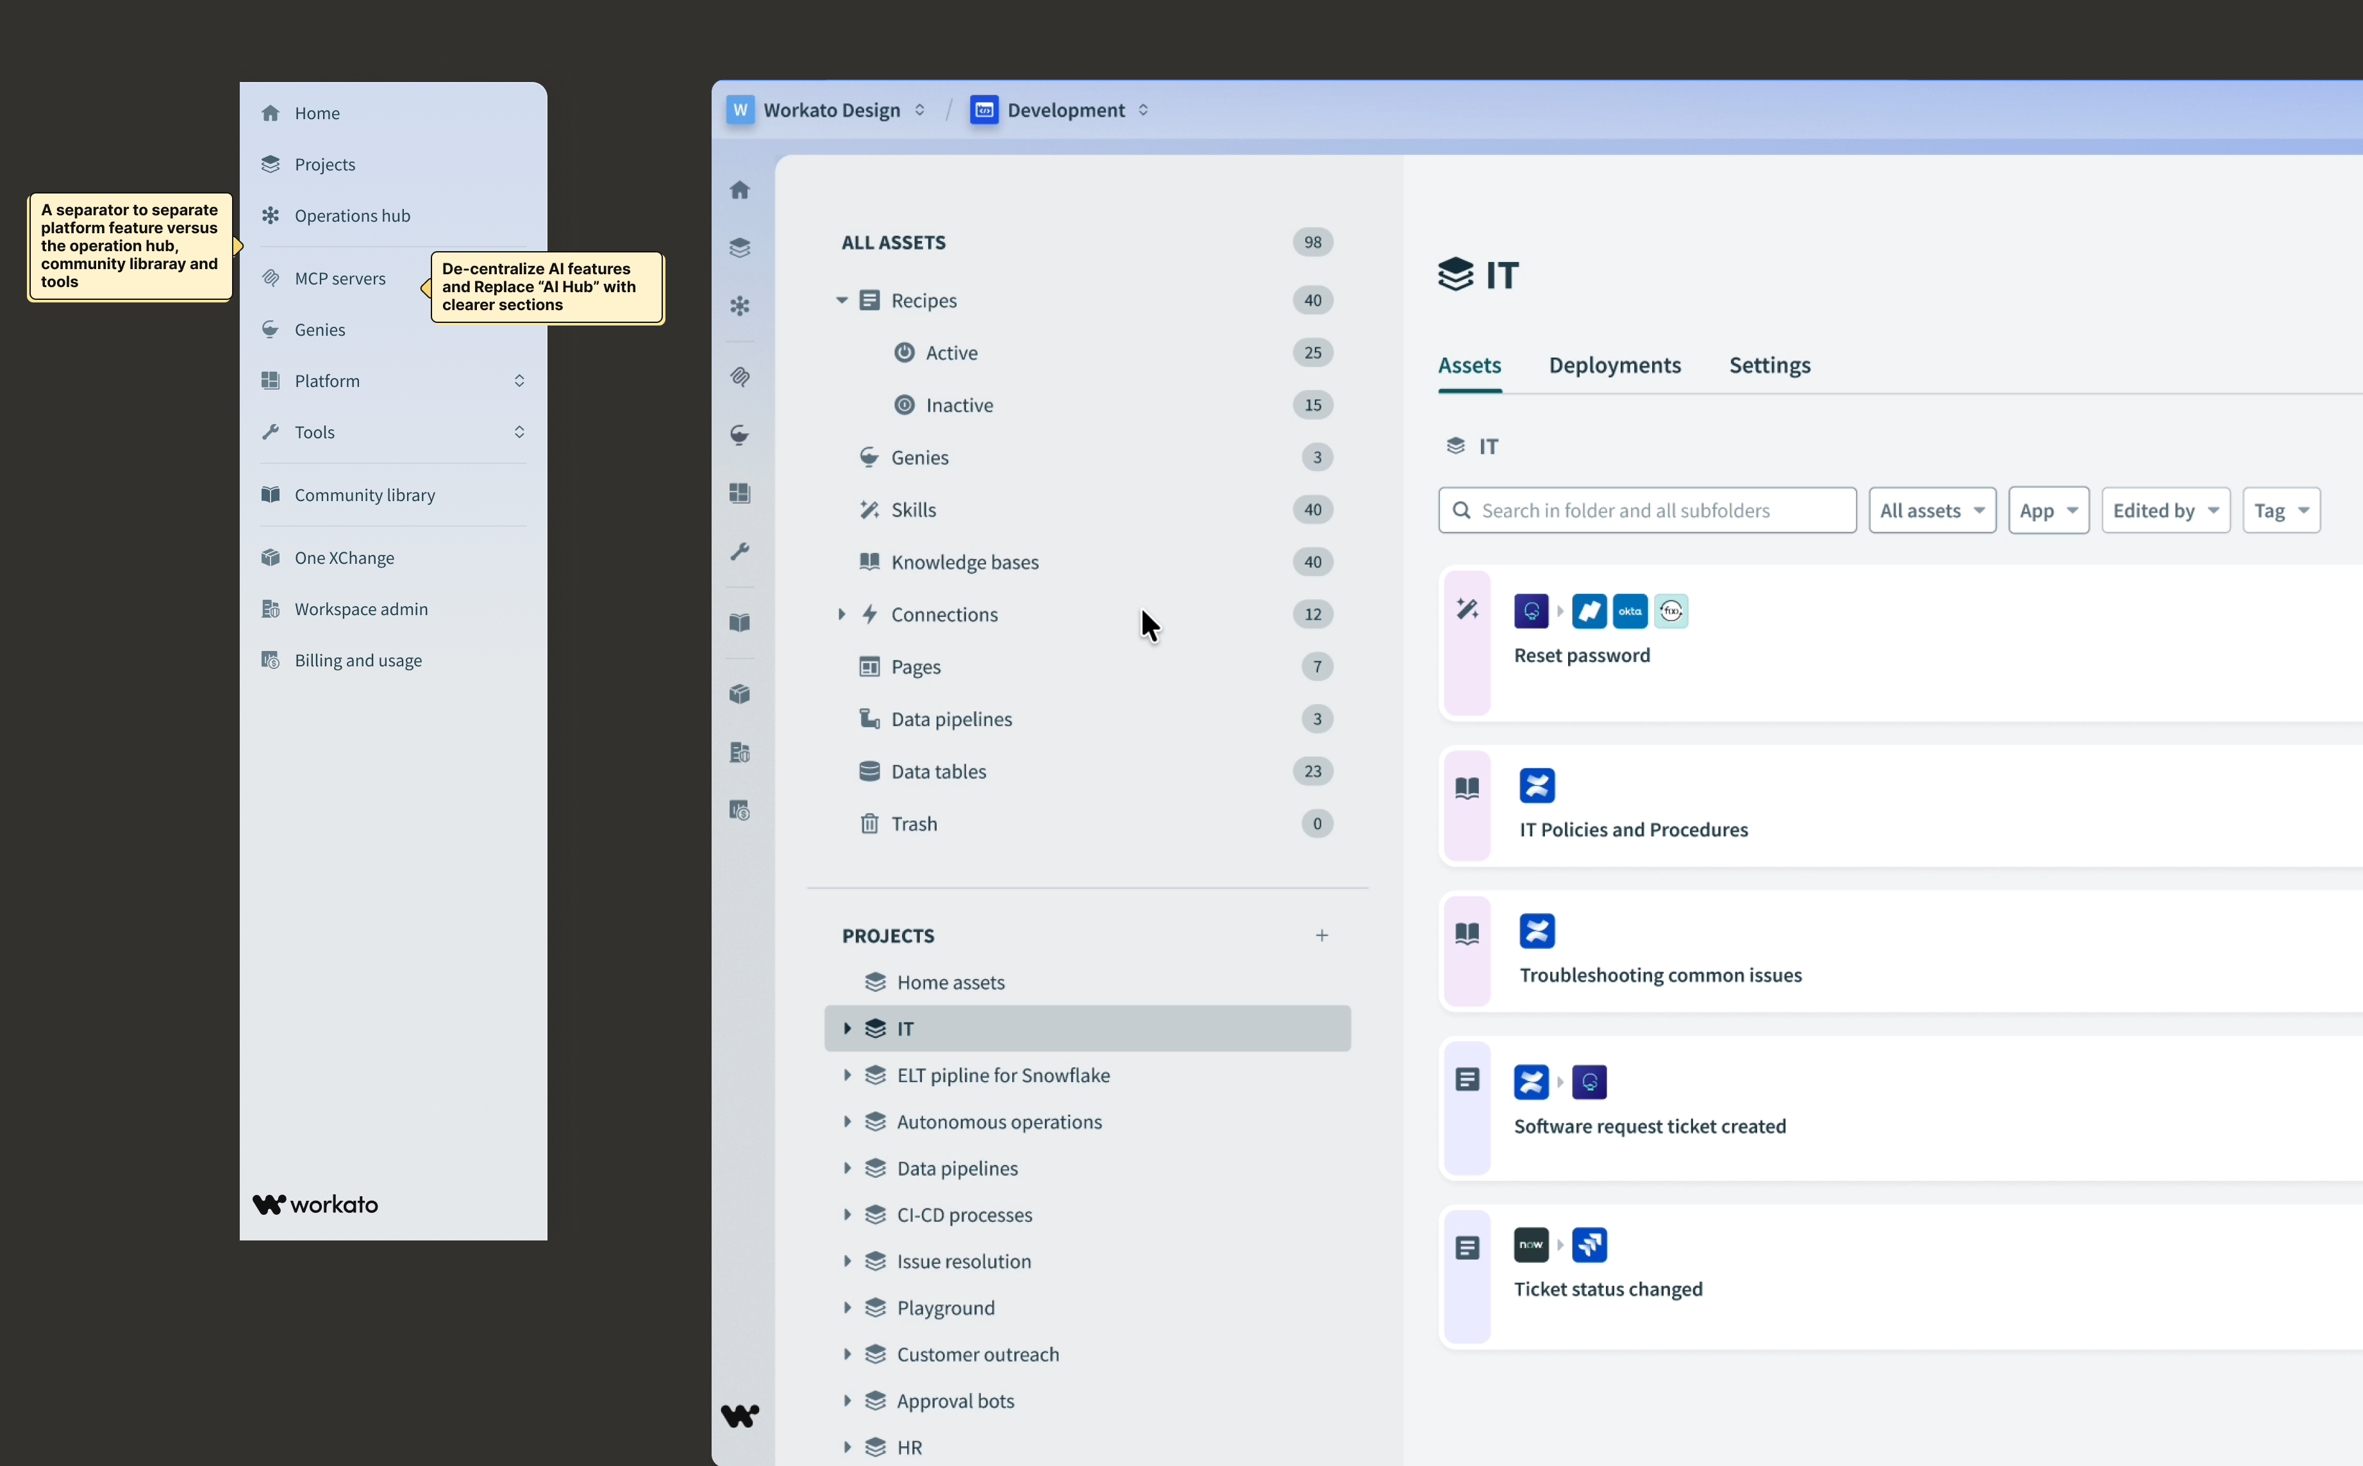Screen dimensions: 2363x1466
Task: Expand the Connections tree item
Action: (x=841, y=614)
